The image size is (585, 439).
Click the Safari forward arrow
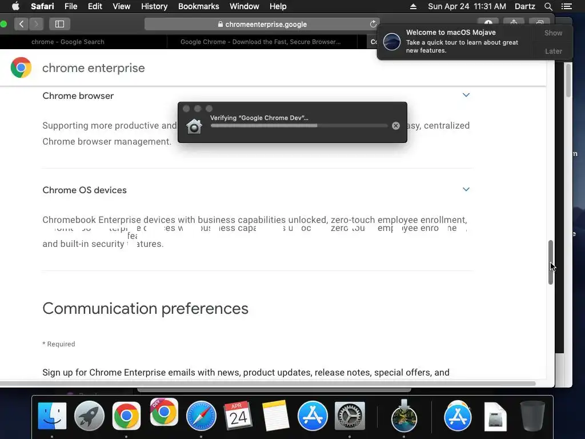(36, 24)
